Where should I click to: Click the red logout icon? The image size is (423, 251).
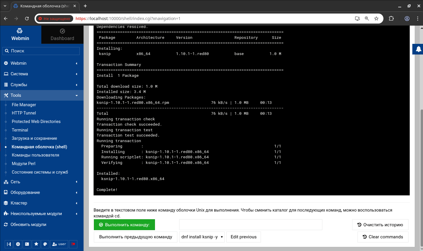pos(73,244)
